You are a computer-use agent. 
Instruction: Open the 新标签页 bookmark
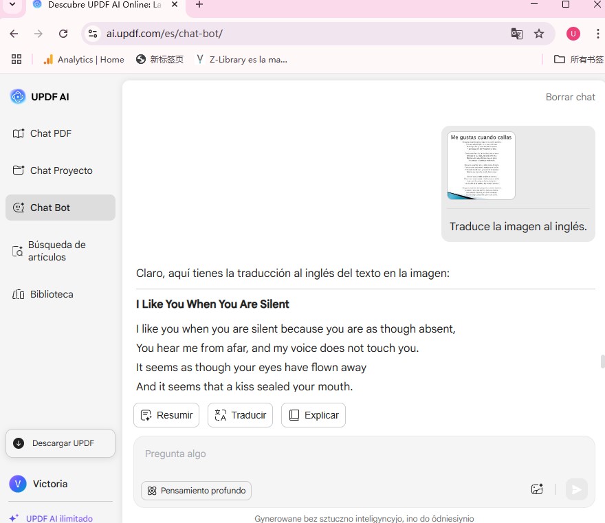tap(160, 59)
